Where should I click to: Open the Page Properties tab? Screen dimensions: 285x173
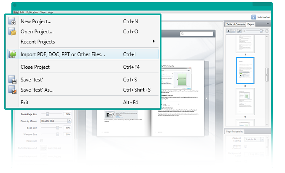pyautogui.click(x=234, y=132)
